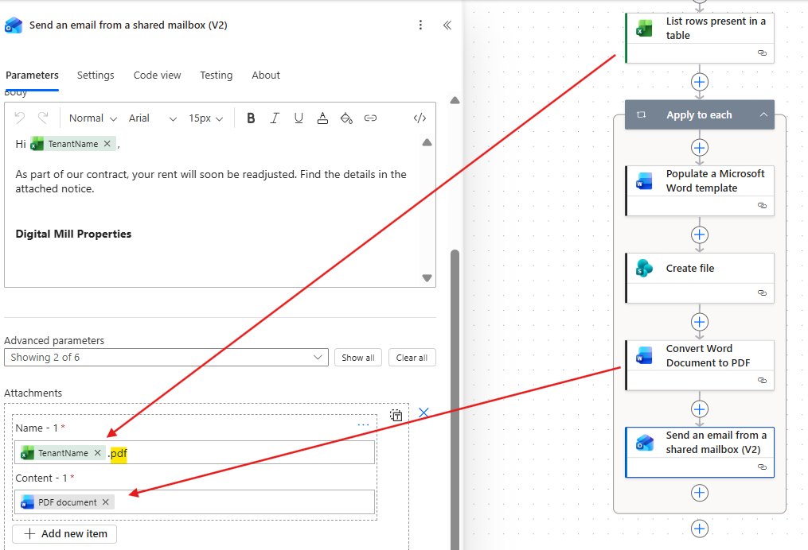Viewport: 808px width, 550px height.
Task: Click the connection link icon on Create file
Action: 762,292
